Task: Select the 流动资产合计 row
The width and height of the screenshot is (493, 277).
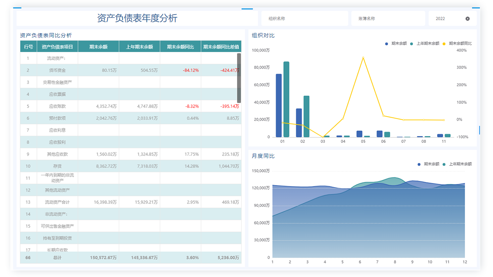Action: point(57,202)
